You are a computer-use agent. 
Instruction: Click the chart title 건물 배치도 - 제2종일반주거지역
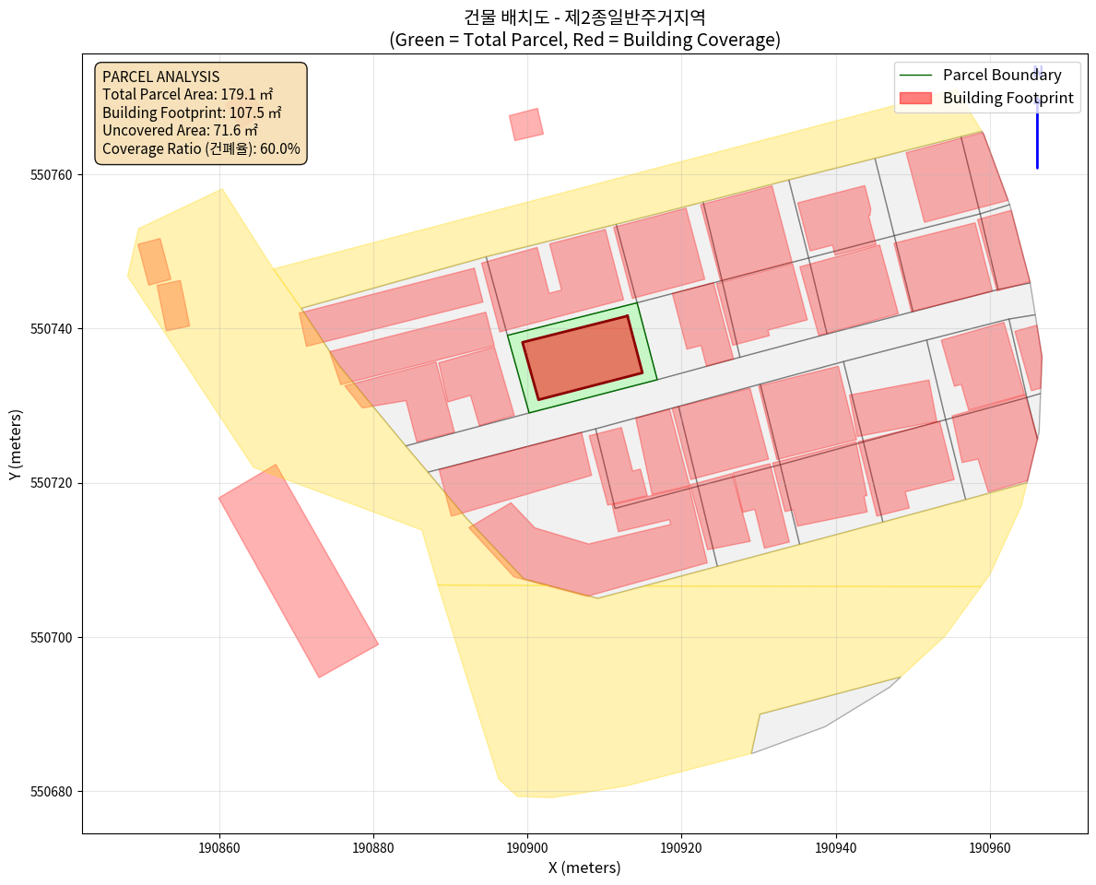[584, 17]
